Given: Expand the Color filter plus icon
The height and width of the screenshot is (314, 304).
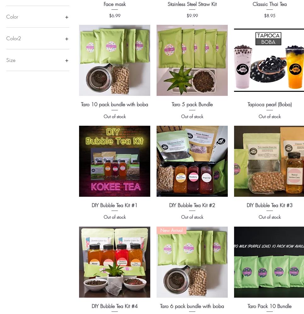Looking at the screenshot, I should point(67,17).
